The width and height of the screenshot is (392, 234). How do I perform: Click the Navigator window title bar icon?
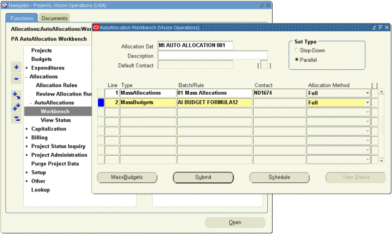pyautogui.click(x=5, y=5)
